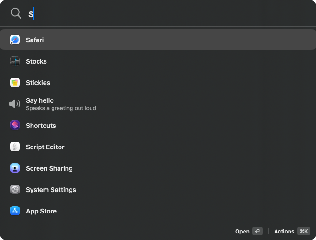Select the Screen Sharing result text

coord(49,168)
